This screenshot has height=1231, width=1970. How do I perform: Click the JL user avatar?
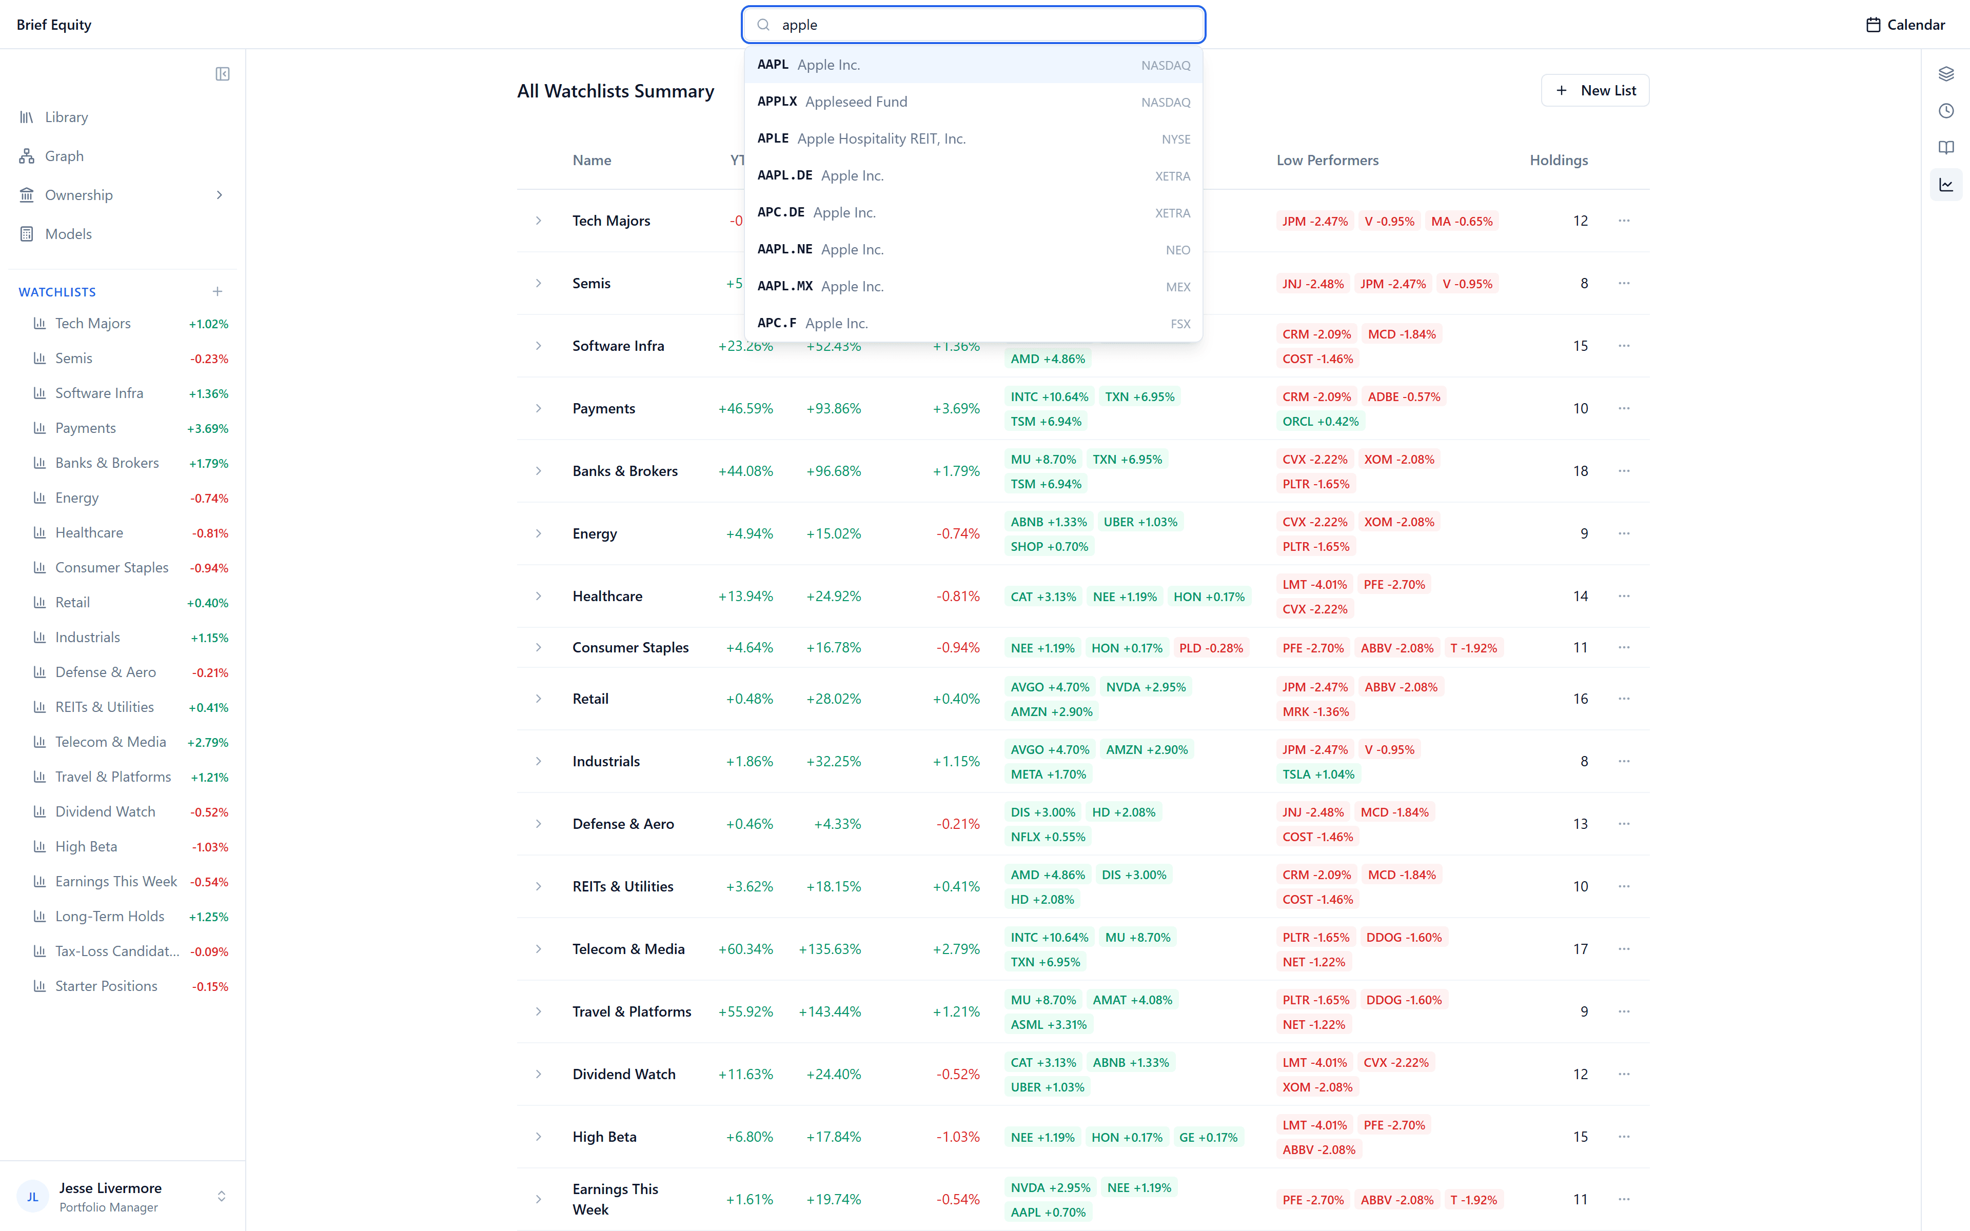(32, 1197)
